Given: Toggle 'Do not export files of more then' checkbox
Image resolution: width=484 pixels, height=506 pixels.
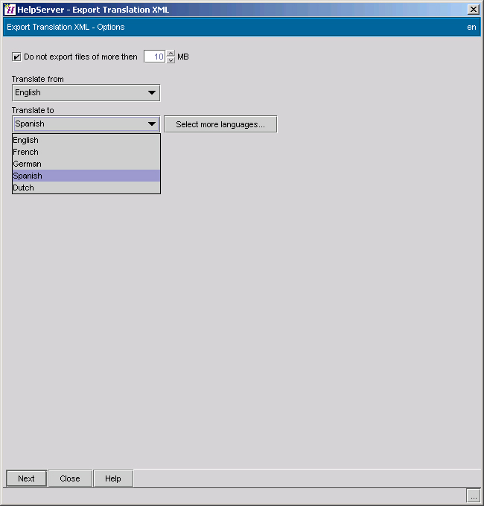Looking at the screenshot, I should tap(16, 57).
